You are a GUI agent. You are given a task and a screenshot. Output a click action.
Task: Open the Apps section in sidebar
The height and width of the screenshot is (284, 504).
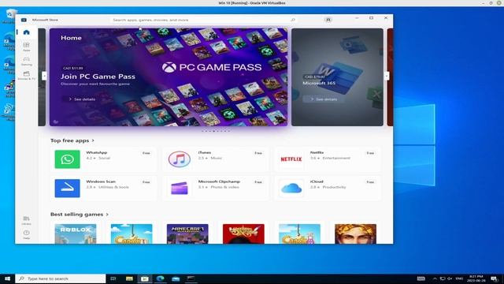26,47
